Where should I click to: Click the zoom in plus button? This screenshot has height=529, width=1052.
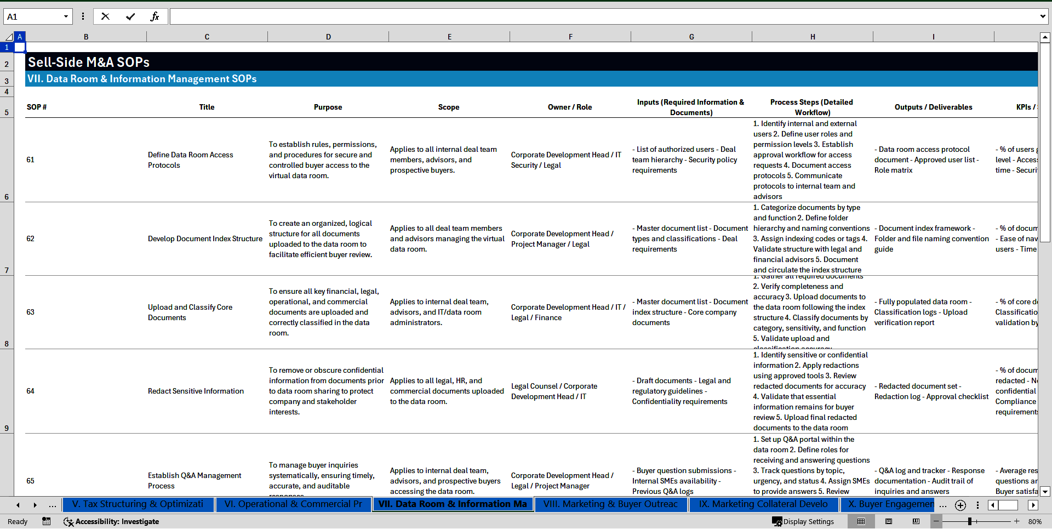[x=1017, y=521]
